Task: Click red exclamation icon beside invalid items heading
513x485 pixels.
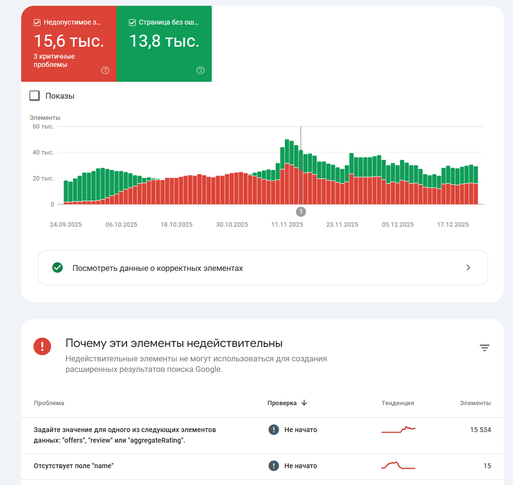Action: 42,346
